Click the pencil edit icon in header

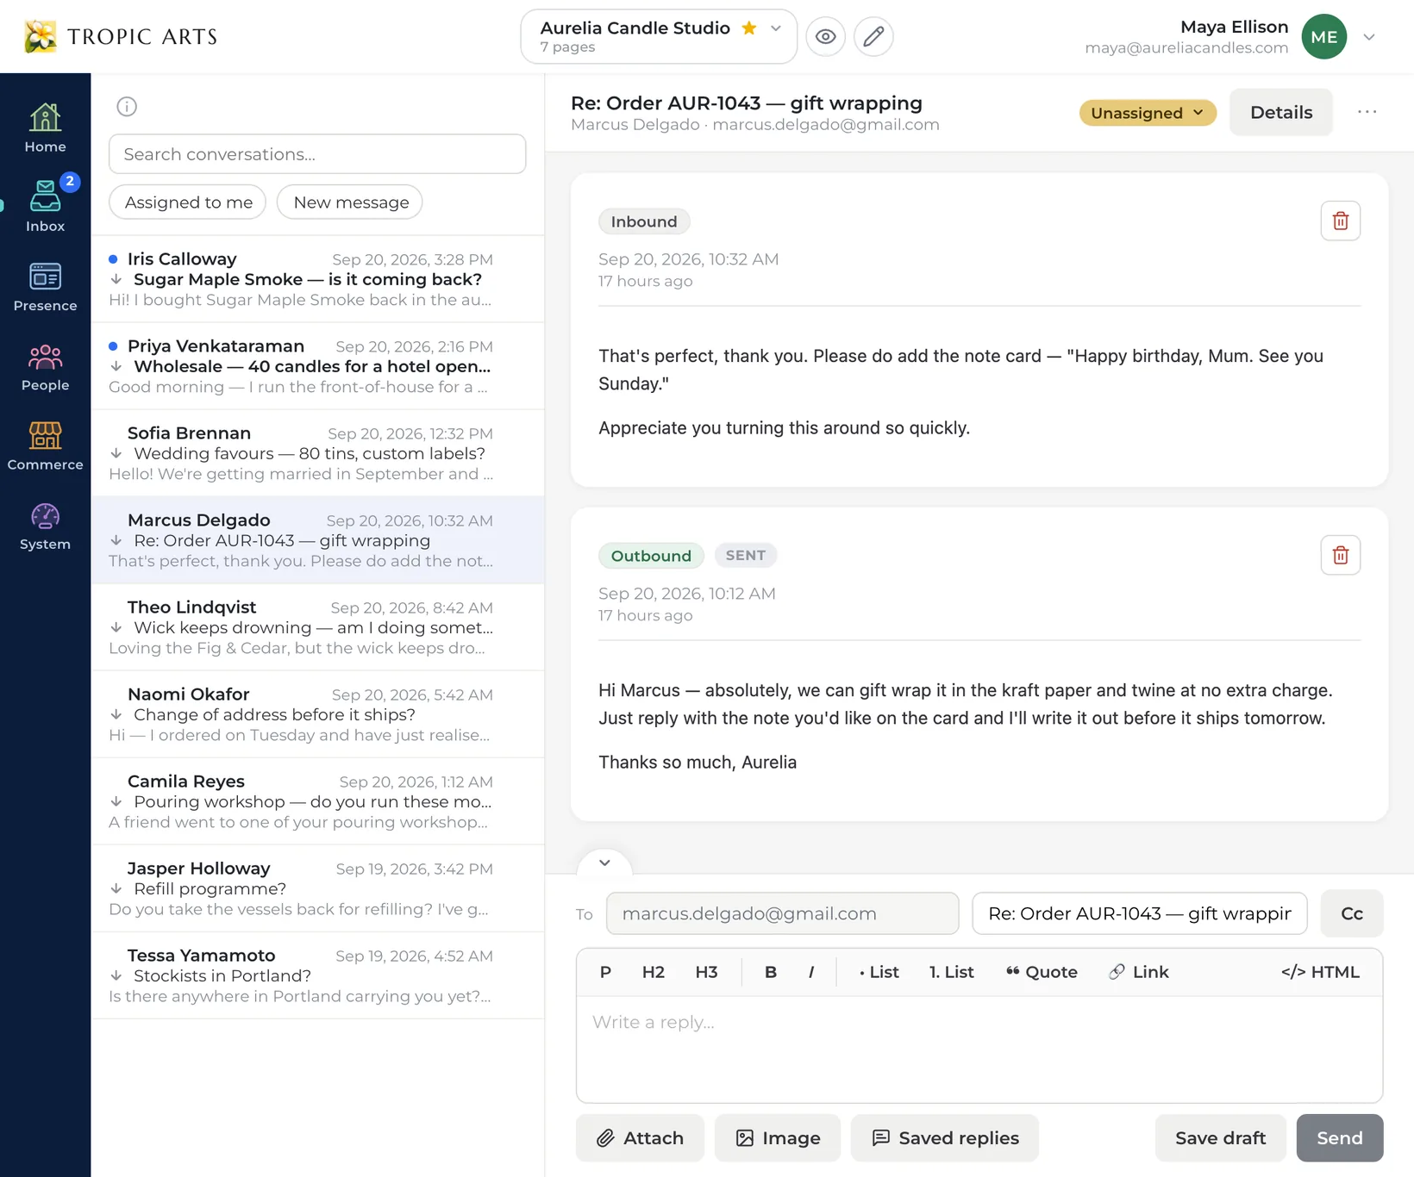(873, 36)
